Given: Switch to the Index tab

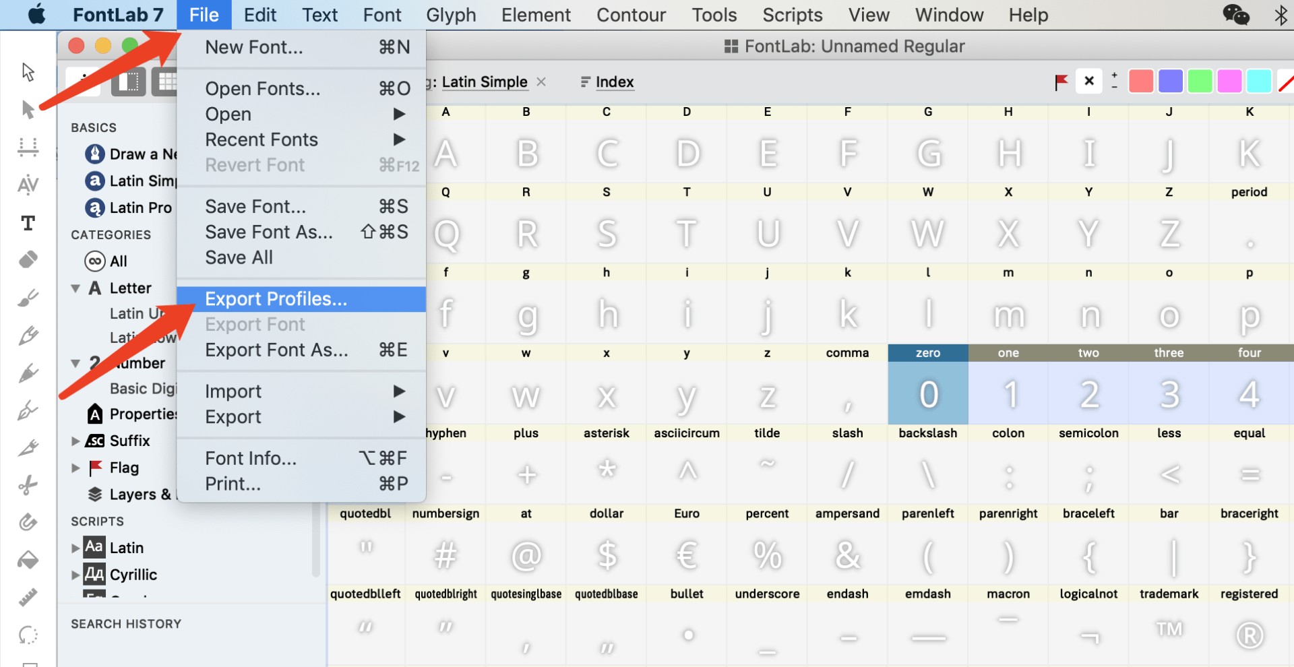Looking at the screenshot, I should [614, 82].
